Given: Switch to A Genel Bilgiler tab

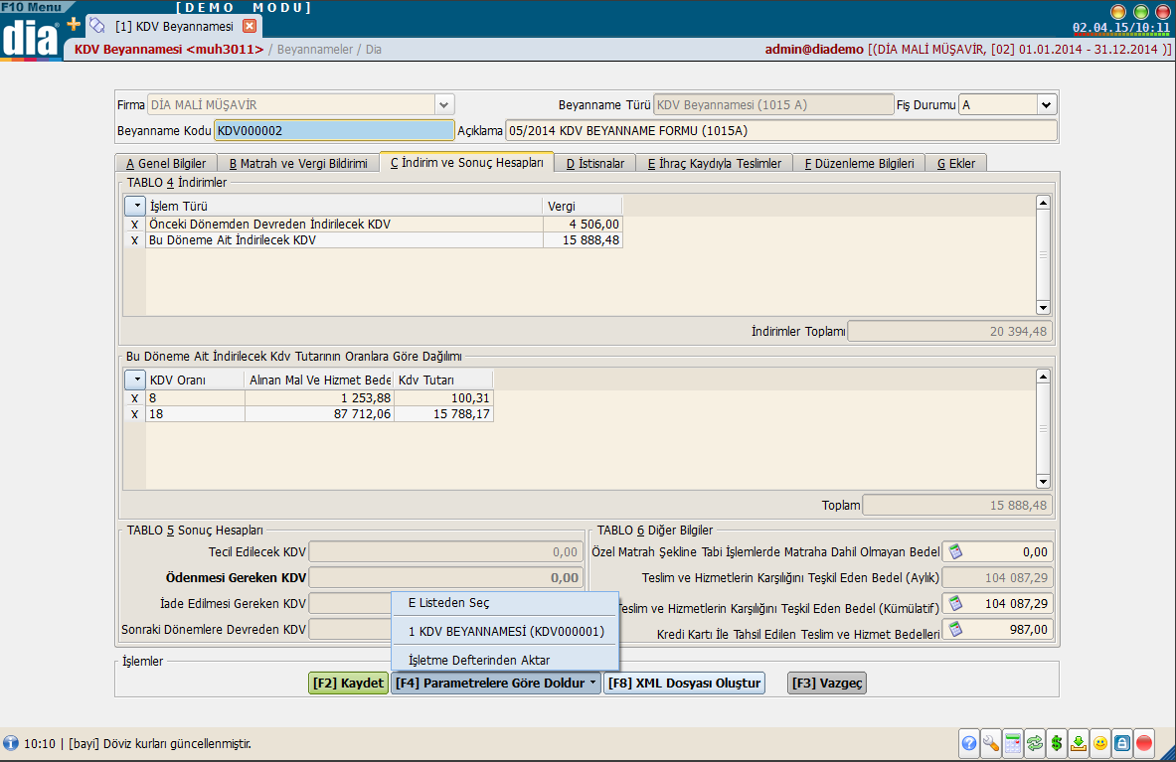Looking at the screenshot, I should 166,163.
